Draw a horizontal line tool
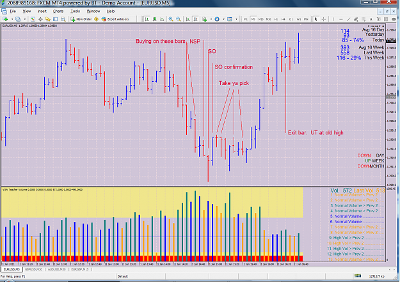 [341, 19]
